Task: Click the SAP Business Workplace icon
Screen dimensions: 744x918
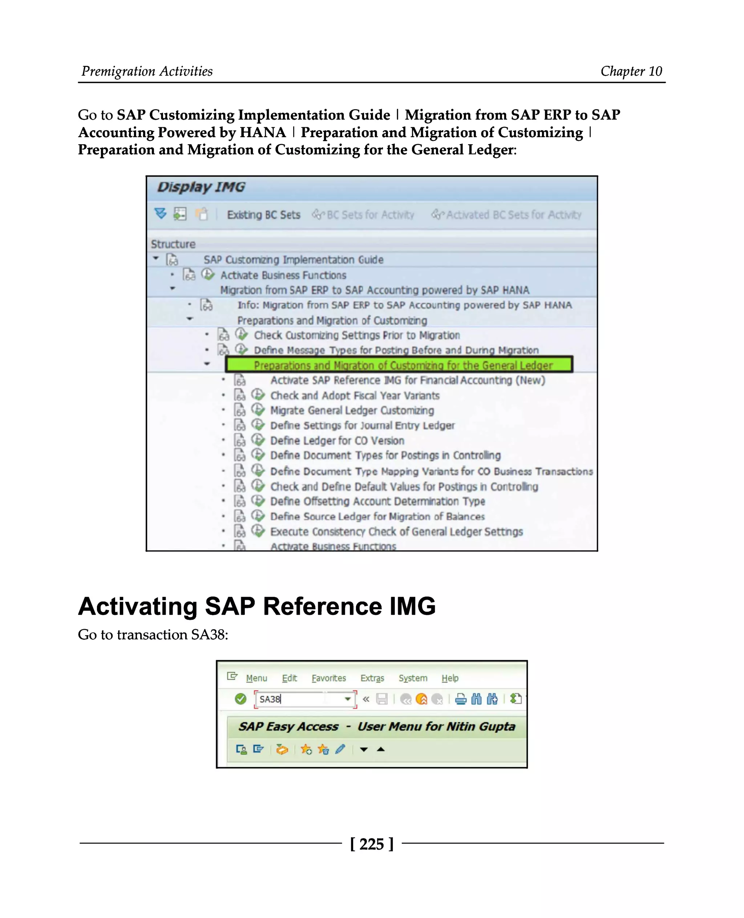Action: [x=282, y=749]
